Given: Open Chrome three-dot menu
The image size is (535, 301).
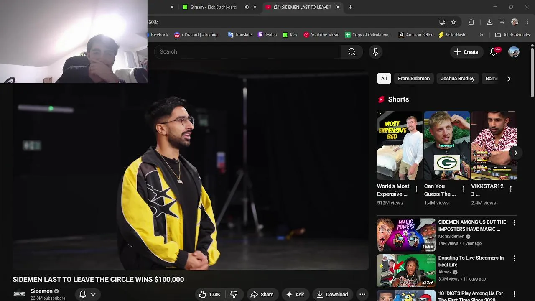Looking at the screenshot, I should (x=527, y=22).
